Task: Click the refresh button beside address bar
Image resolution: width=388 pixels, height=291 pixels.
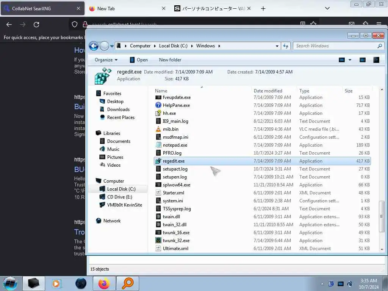Action: pos(286,46)
